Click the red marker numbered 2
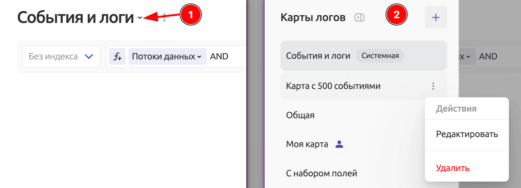Viewport: 521px width, 188px height. coord(396,15)
